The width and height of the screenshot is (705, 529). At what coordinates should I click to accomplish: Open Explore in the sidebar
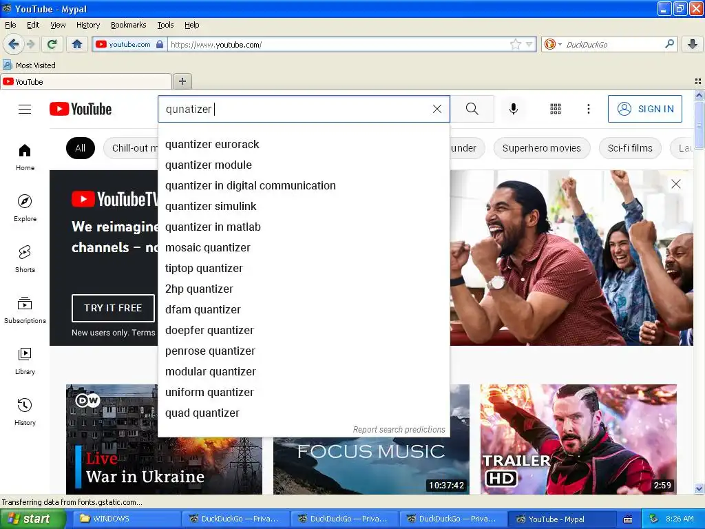(x=25, y=208)
